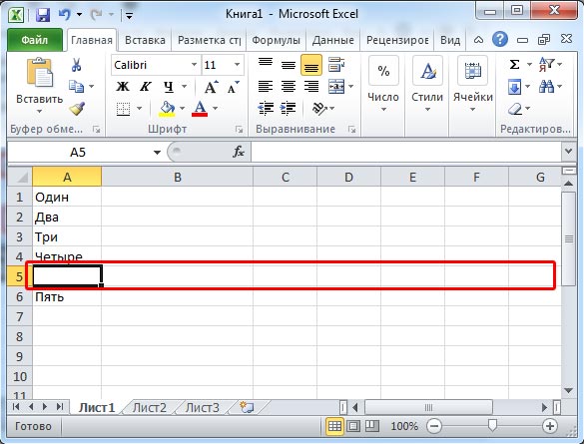The image size is (584, 444).
Task: Toggle bold Ж formatting
Action: pos(123,87)
